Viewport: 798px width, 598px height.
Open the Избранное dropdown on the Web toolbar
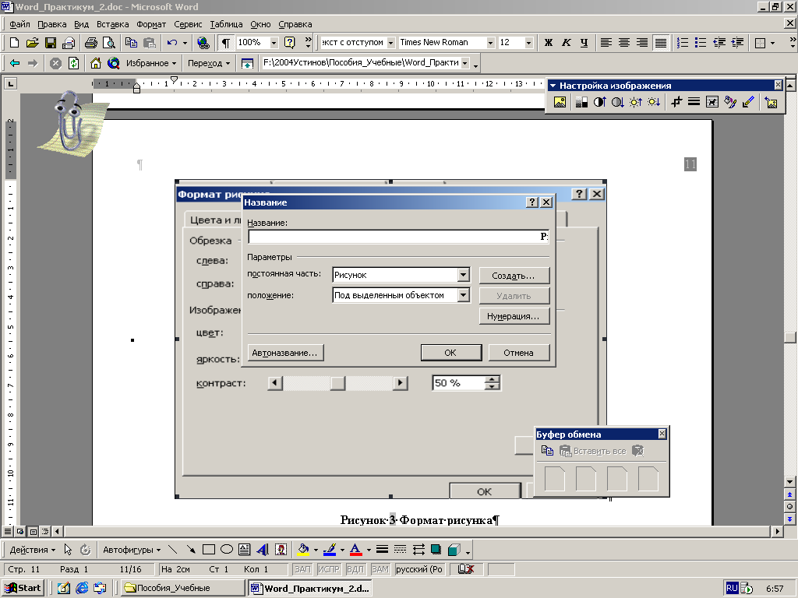tap(151, 63)
